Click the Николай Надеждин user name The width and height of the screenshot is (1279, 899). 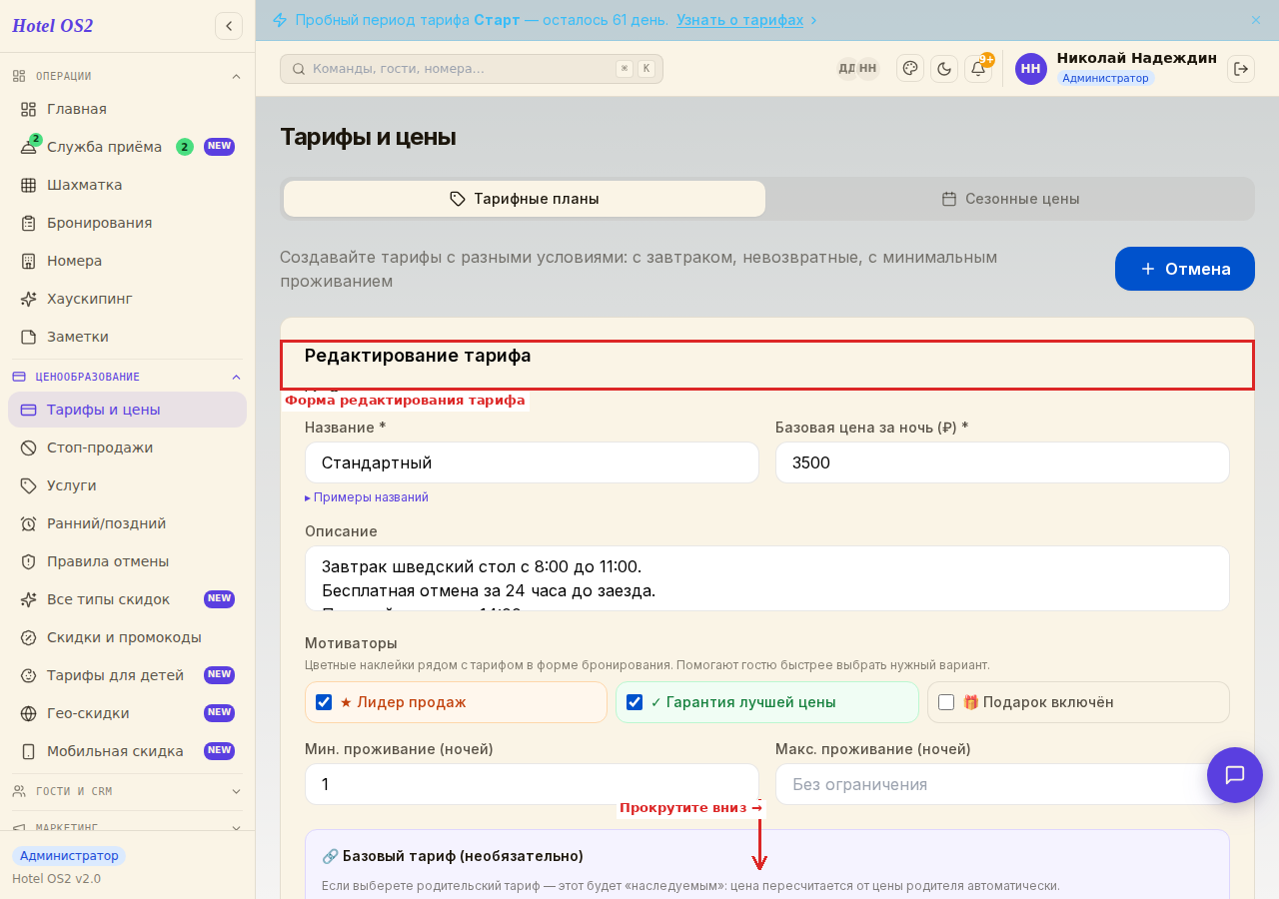[1137, 58]
